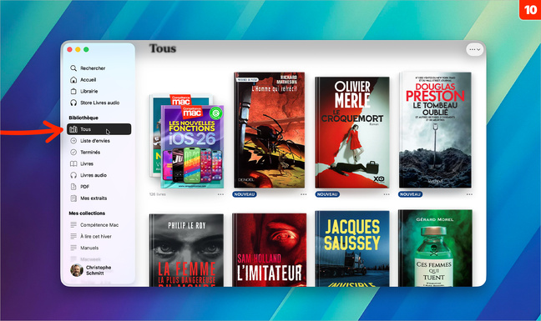
Task: Click the Livres audio headphones icon
Action: 73,175
